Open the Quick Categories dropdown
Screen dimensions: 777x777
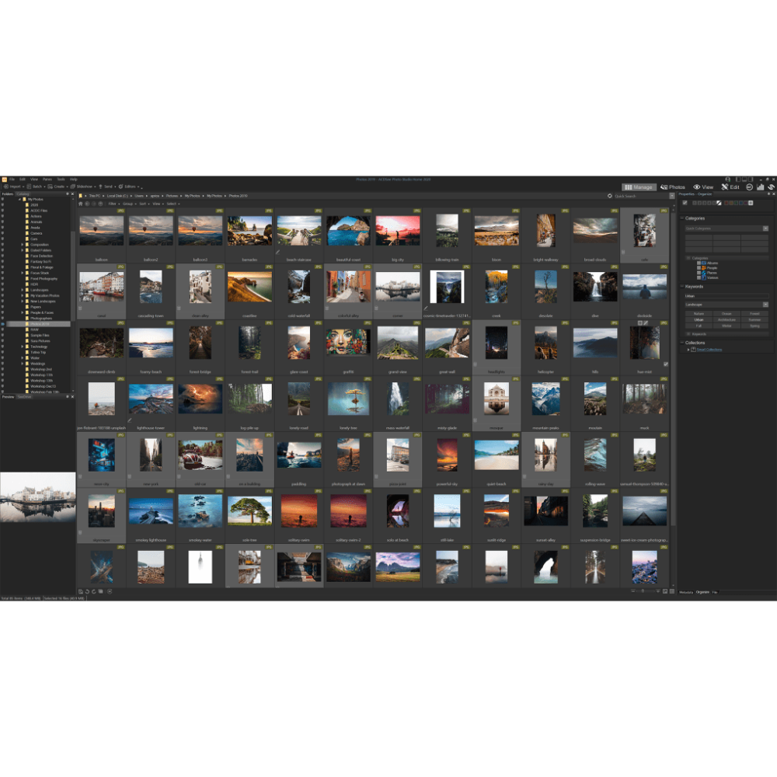pos(765,228)
